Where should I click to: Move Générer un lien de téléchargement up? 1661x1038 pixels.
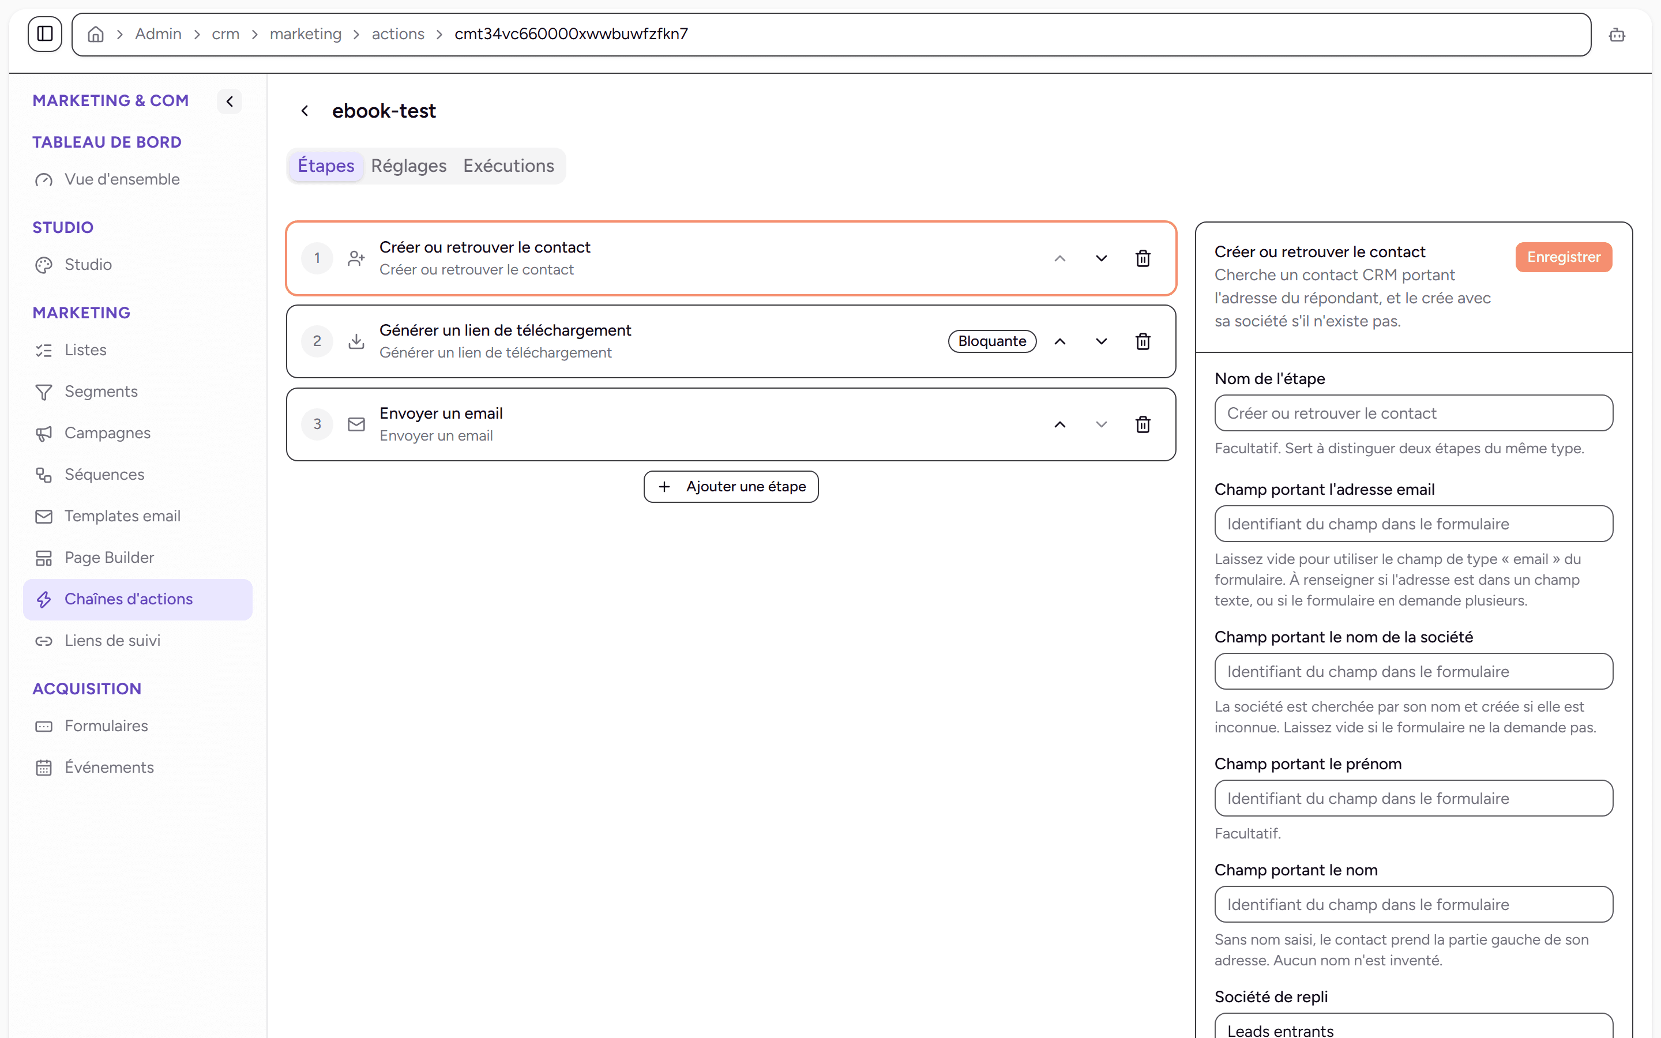tap(1059, 341)
